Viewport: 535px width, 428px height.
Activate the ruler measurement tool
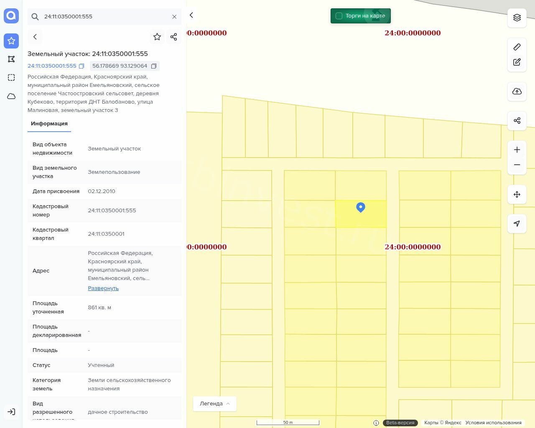517,47
